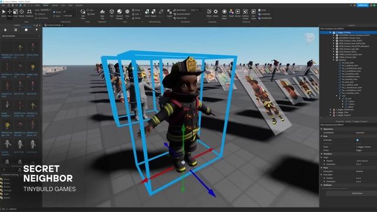This screenshot has width=377, height=212.
Task: Enable the Collisions checkbox
Action: [x=36, y=14]
